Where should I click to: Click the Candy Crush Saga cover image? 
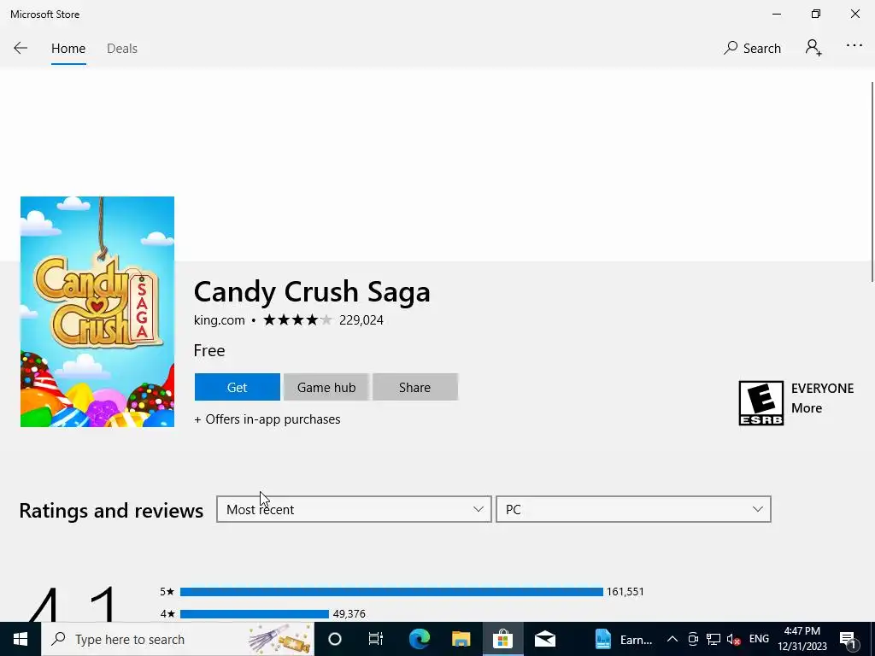click(97, 311)
